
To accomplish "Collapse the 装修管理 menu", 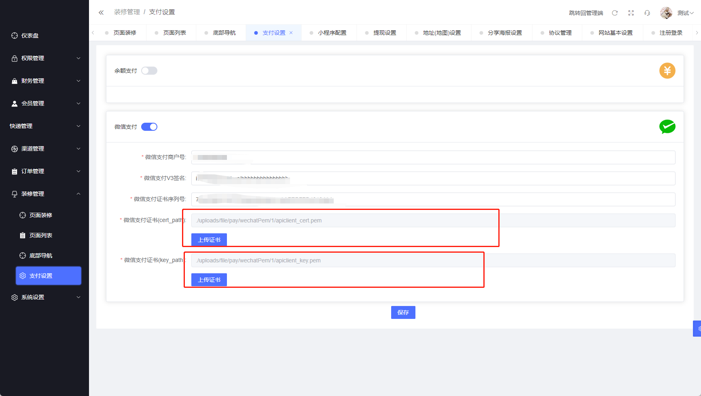I will click(x=44, y=194).
